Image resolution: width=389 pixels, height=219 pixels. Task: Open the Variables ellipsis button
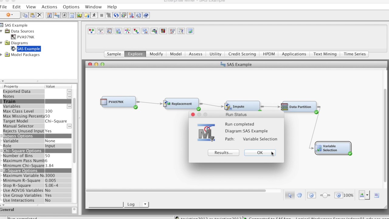pyautogui.click(x=69, y=106)
